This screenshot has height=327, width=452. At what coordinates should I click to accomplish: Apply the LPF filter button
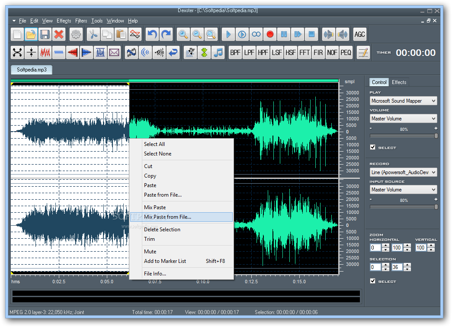tap(249, 52)
